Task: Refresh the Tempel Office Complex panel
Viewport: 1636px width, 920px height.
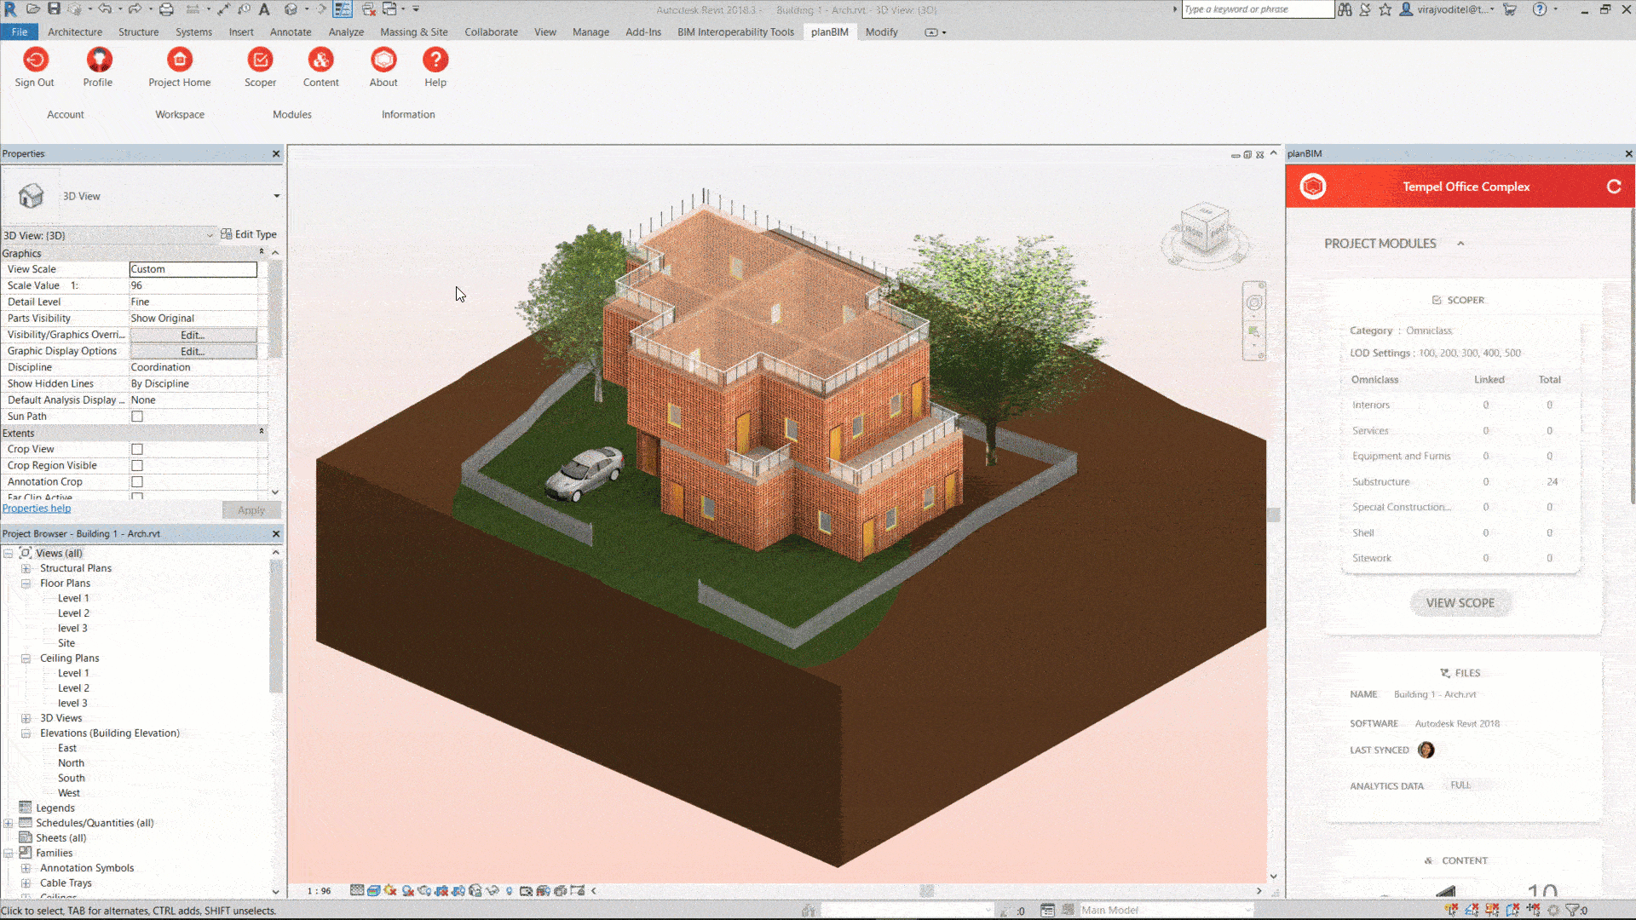Action: pyautogui.click(x=1613, y=187)
